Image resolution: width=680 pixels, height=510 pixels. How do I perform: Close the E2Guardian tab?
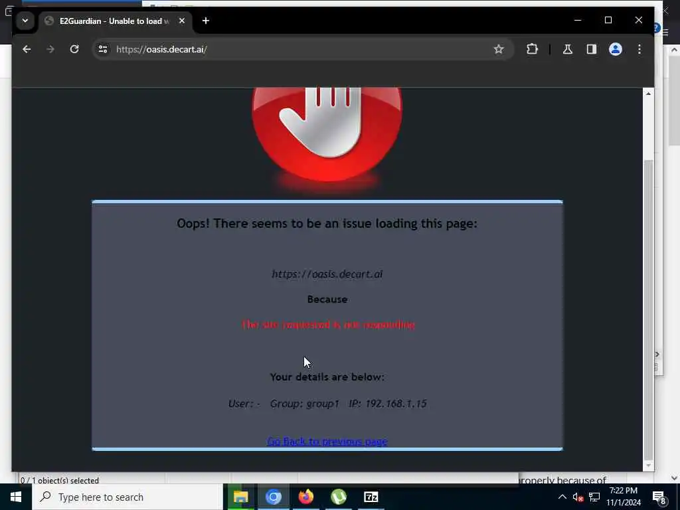pos(182,21)
